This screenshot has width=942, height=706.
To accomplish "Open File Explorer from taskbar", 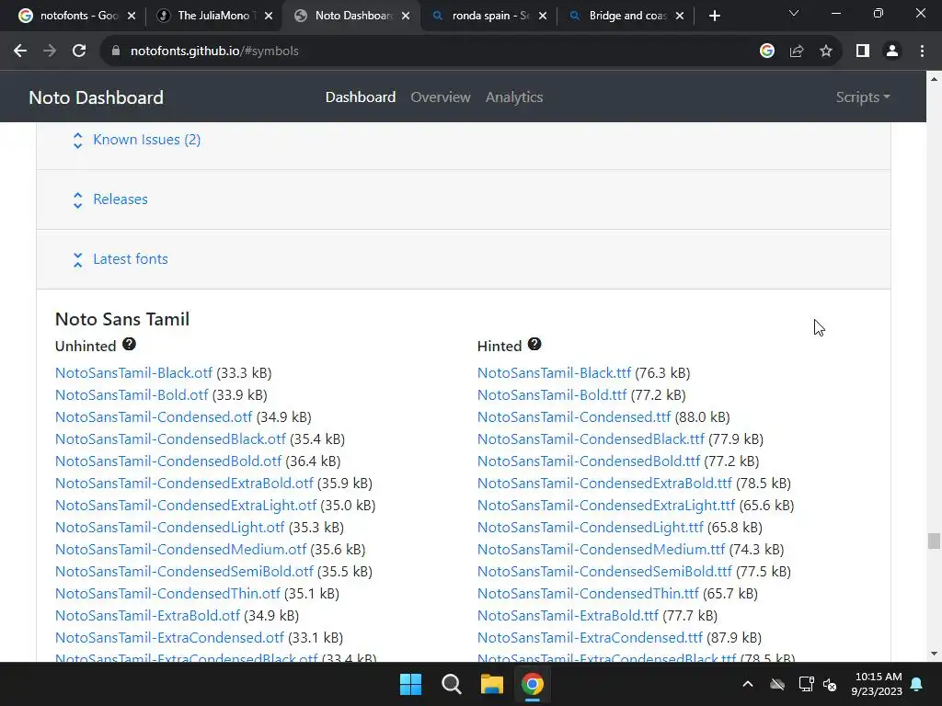I will pos(491,684).
